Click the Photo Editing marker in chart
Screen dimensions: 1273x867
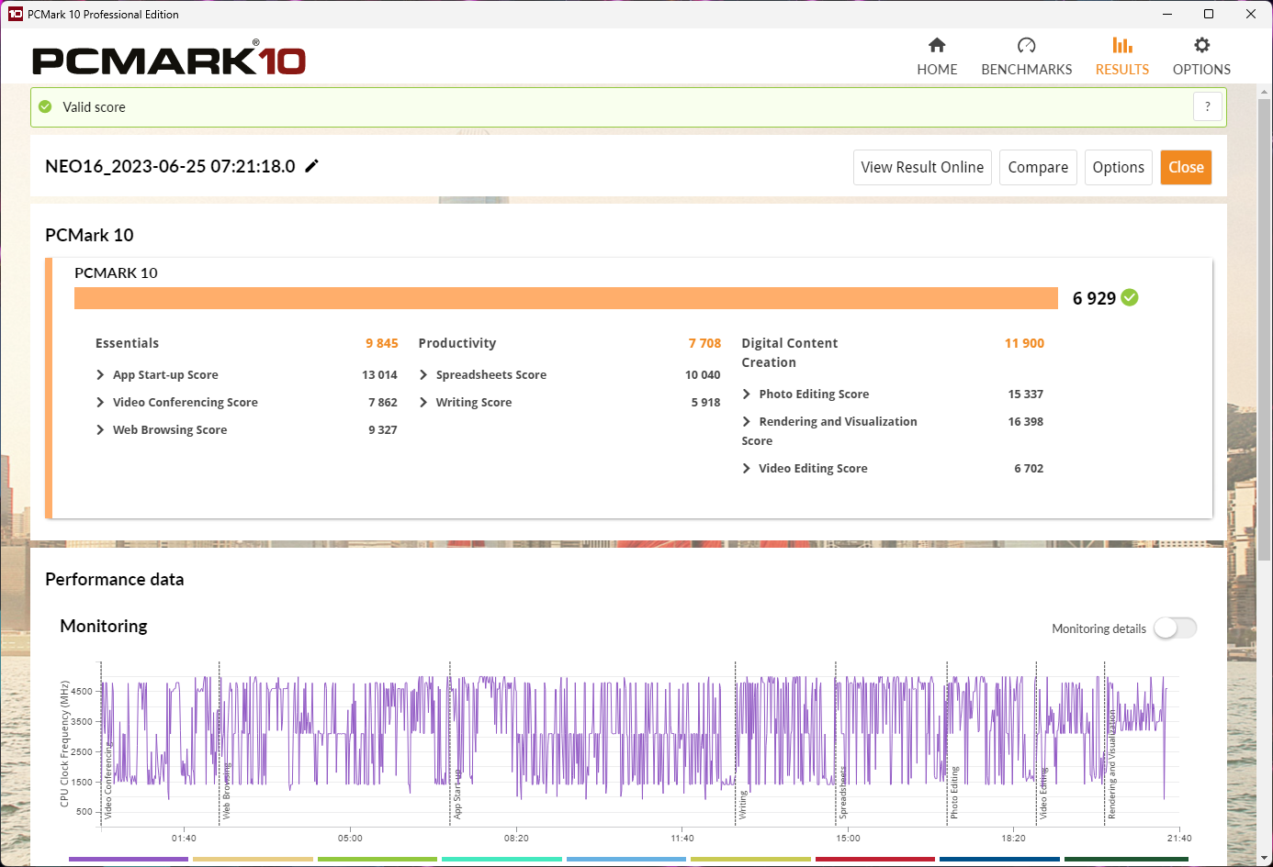[954, 793]
